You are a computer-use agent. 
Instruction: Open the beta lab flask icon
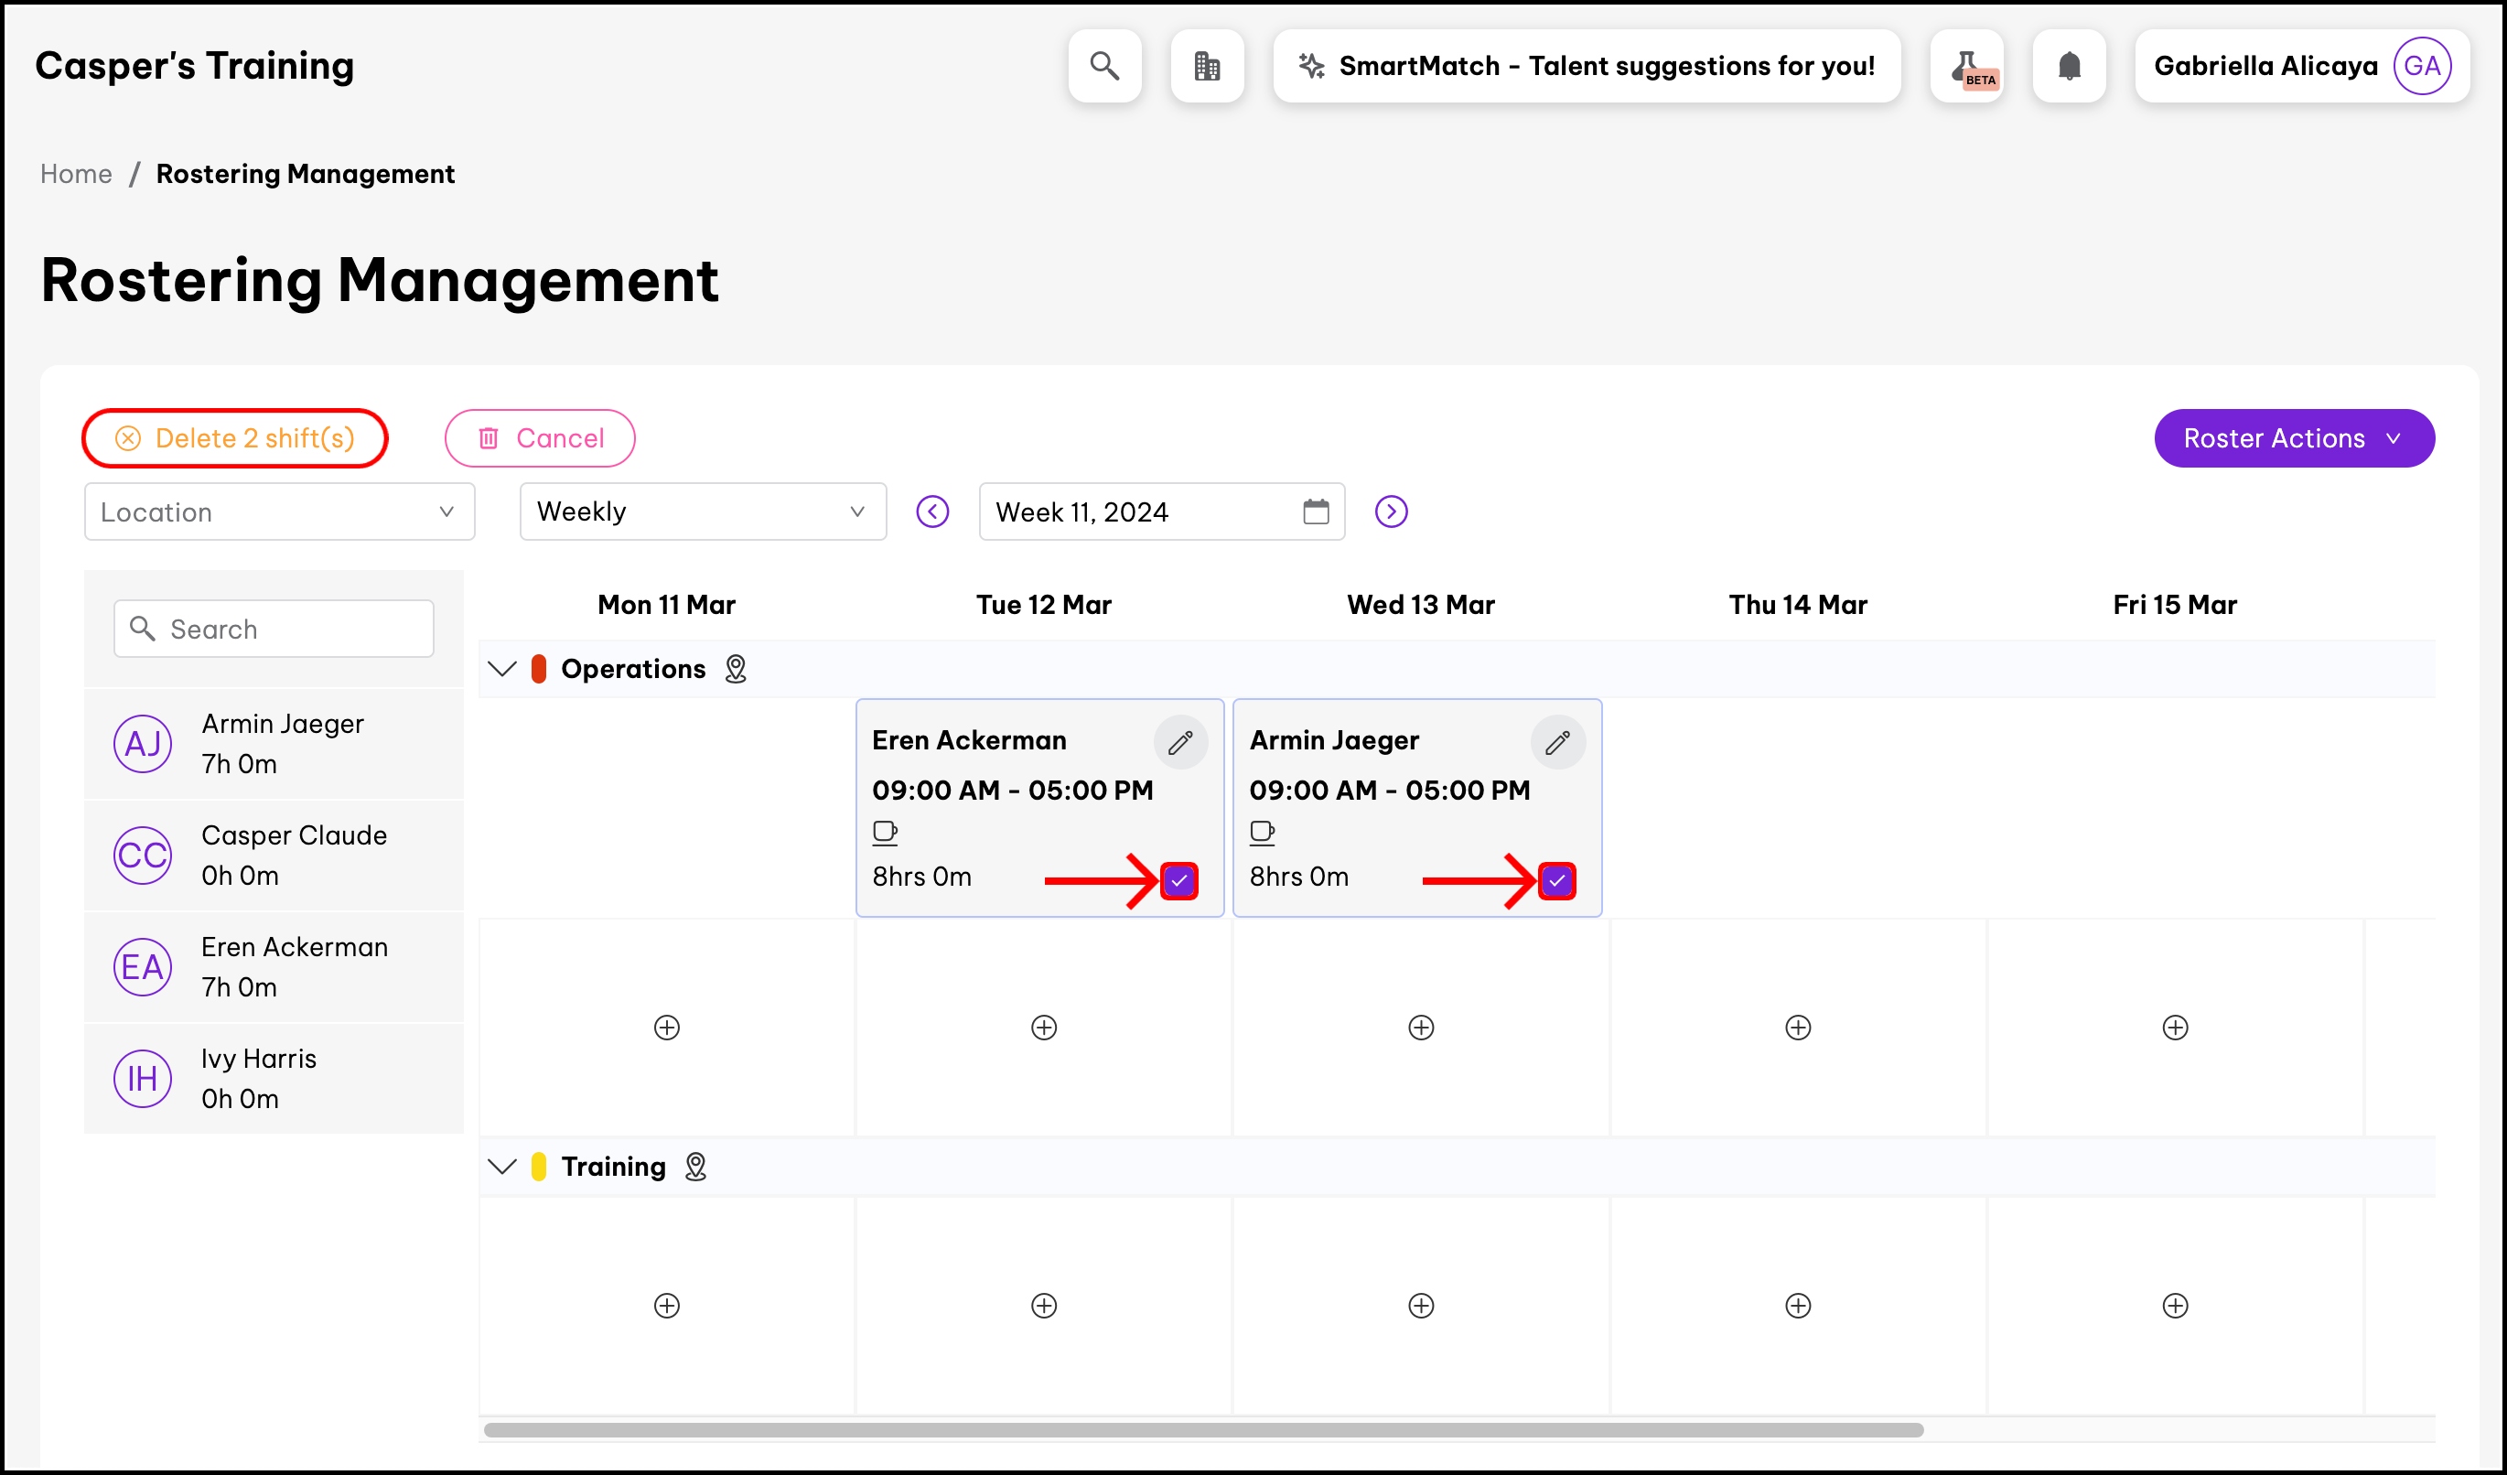(x=1967, y=66)
